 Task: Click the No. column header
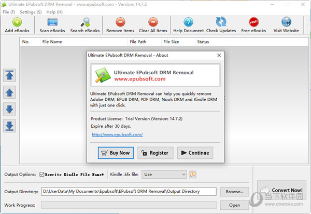[30, 42]
